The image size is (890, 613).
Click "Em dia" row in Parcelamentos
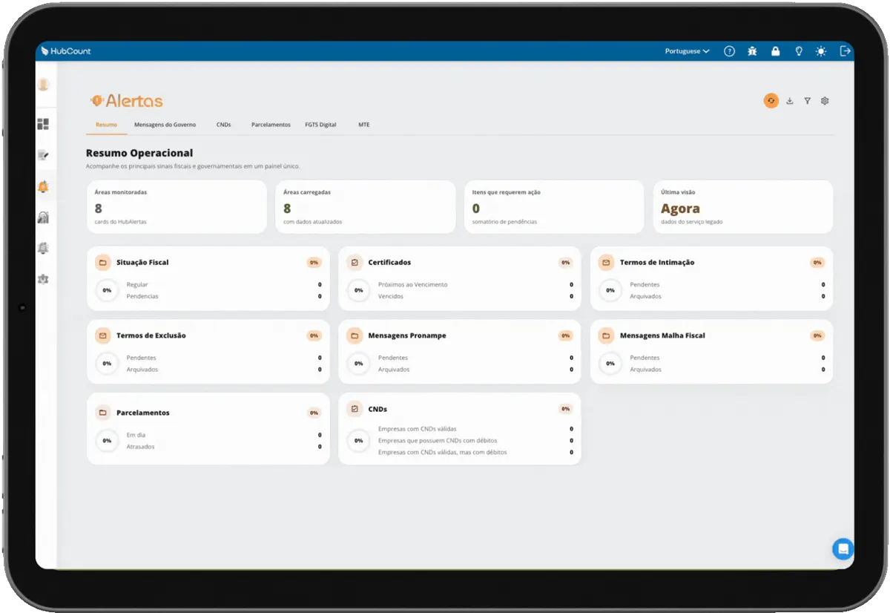(224, 435)
